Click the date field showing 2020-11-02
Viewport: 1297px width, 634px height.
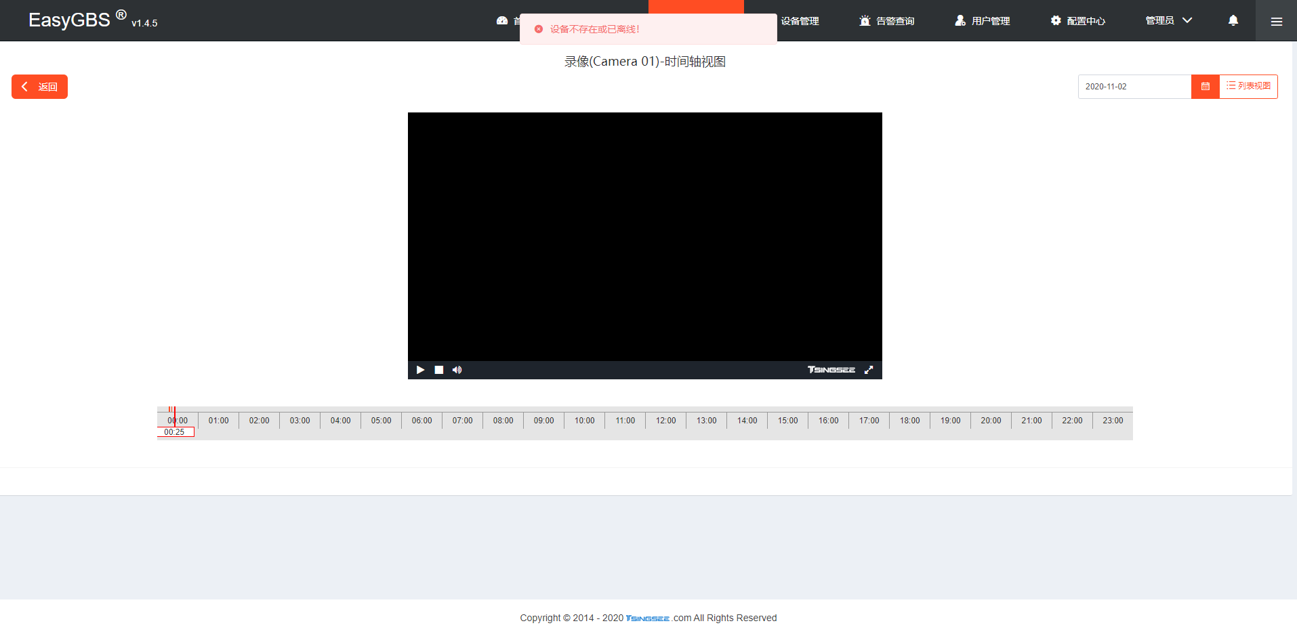click(x=1135, y=87)
